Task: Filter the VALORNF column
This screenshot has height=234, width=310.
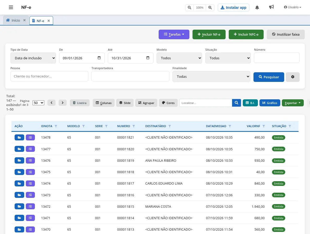Action: point(264,126)
